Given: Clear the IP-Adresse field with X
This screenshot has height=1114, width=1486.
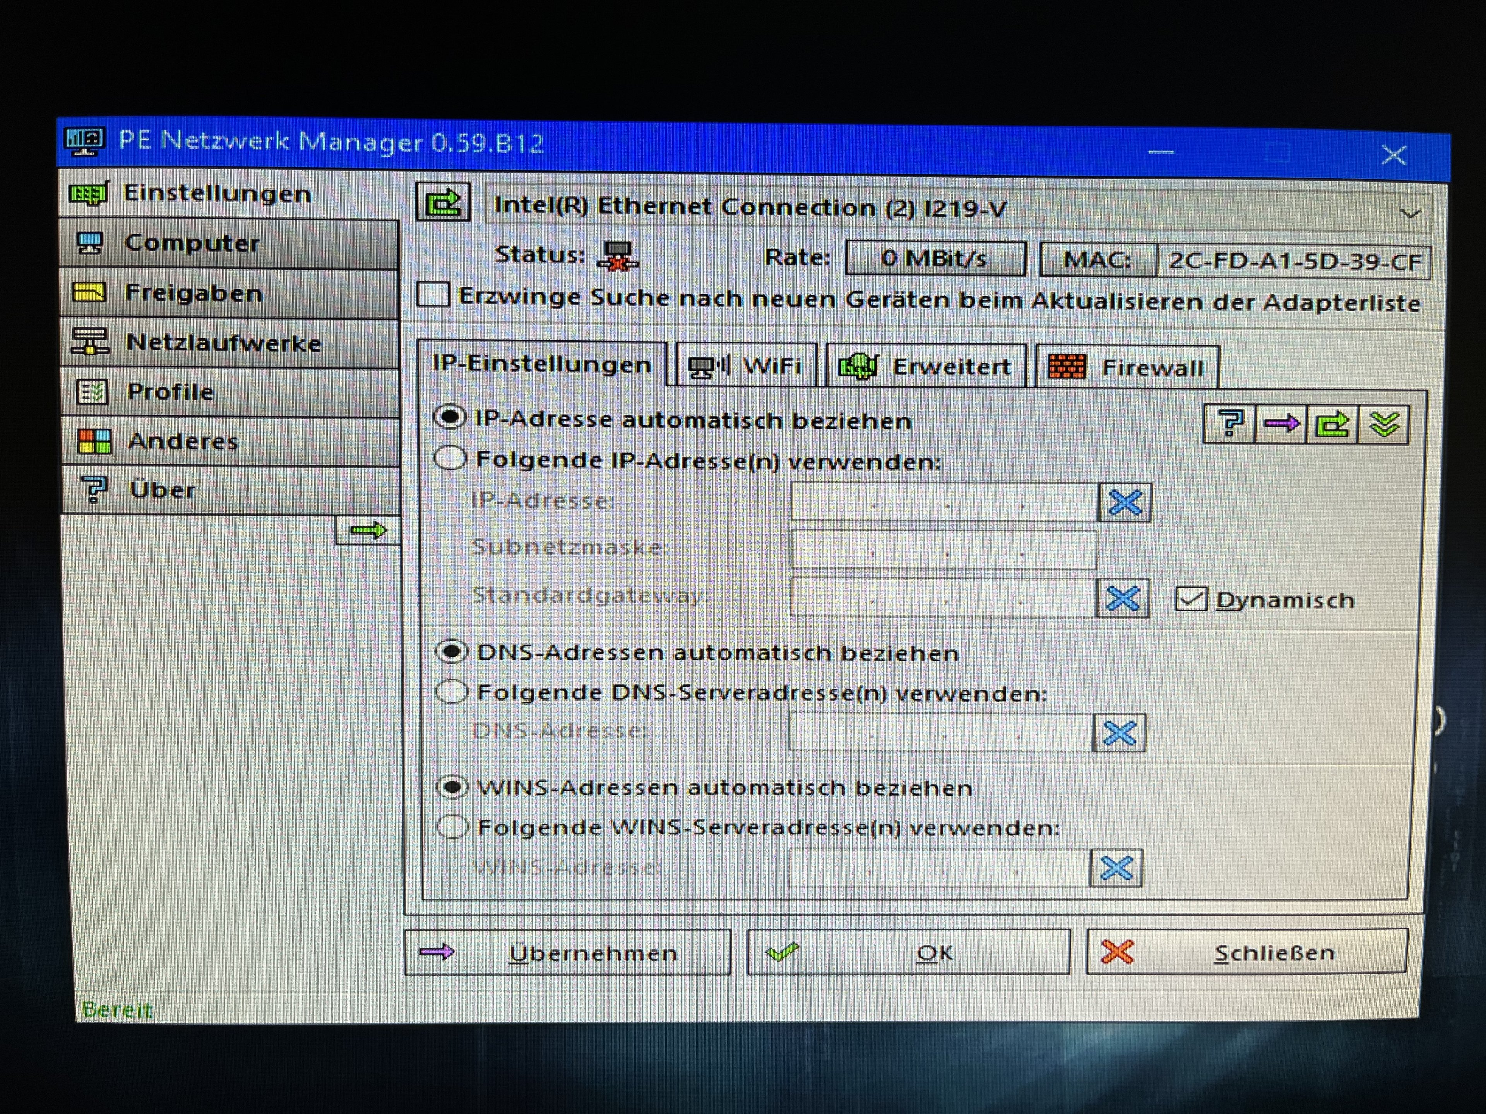Looking at the screenshot, I should [x=1125, y=502].
